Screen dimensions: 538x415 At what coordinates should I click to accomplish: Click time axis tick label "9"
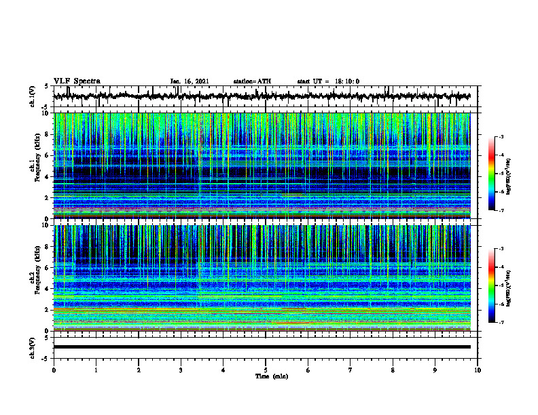[x=435, y=370]
